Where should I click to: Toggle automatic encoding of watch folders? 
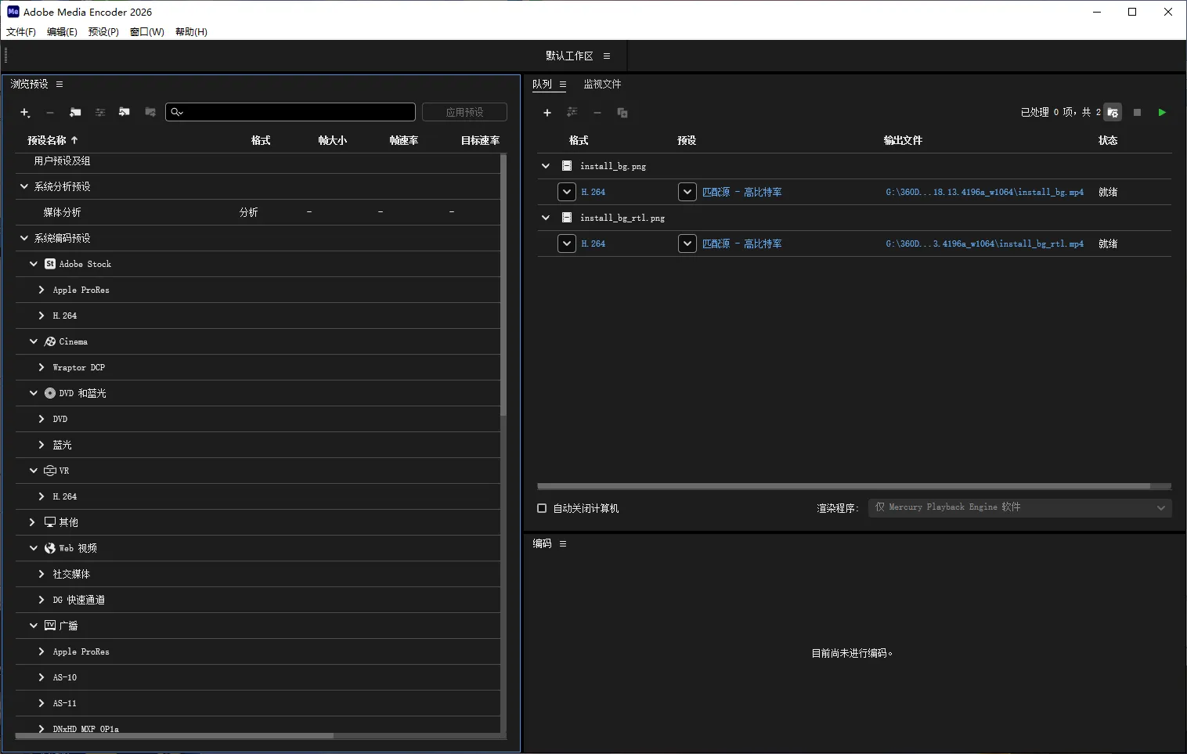coord(1112,112)
